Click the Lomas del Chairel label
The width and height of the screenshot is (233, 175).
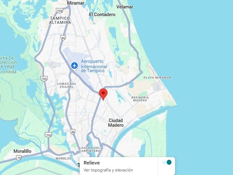(x=67, y=85)
